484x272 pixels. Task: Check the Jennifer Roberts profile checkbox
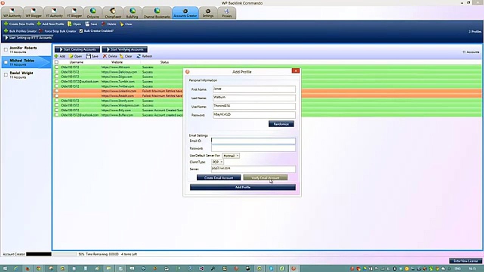coord(6,50)
